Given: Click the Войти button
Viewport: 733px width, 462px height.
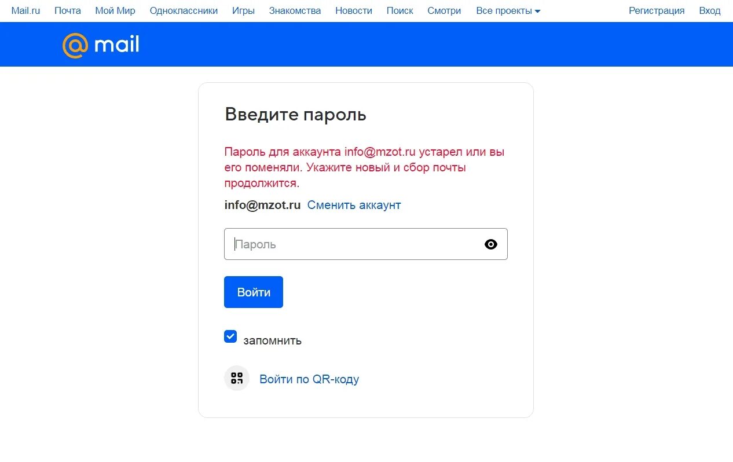Looking at the screenshot, I should tap(254, 292).
